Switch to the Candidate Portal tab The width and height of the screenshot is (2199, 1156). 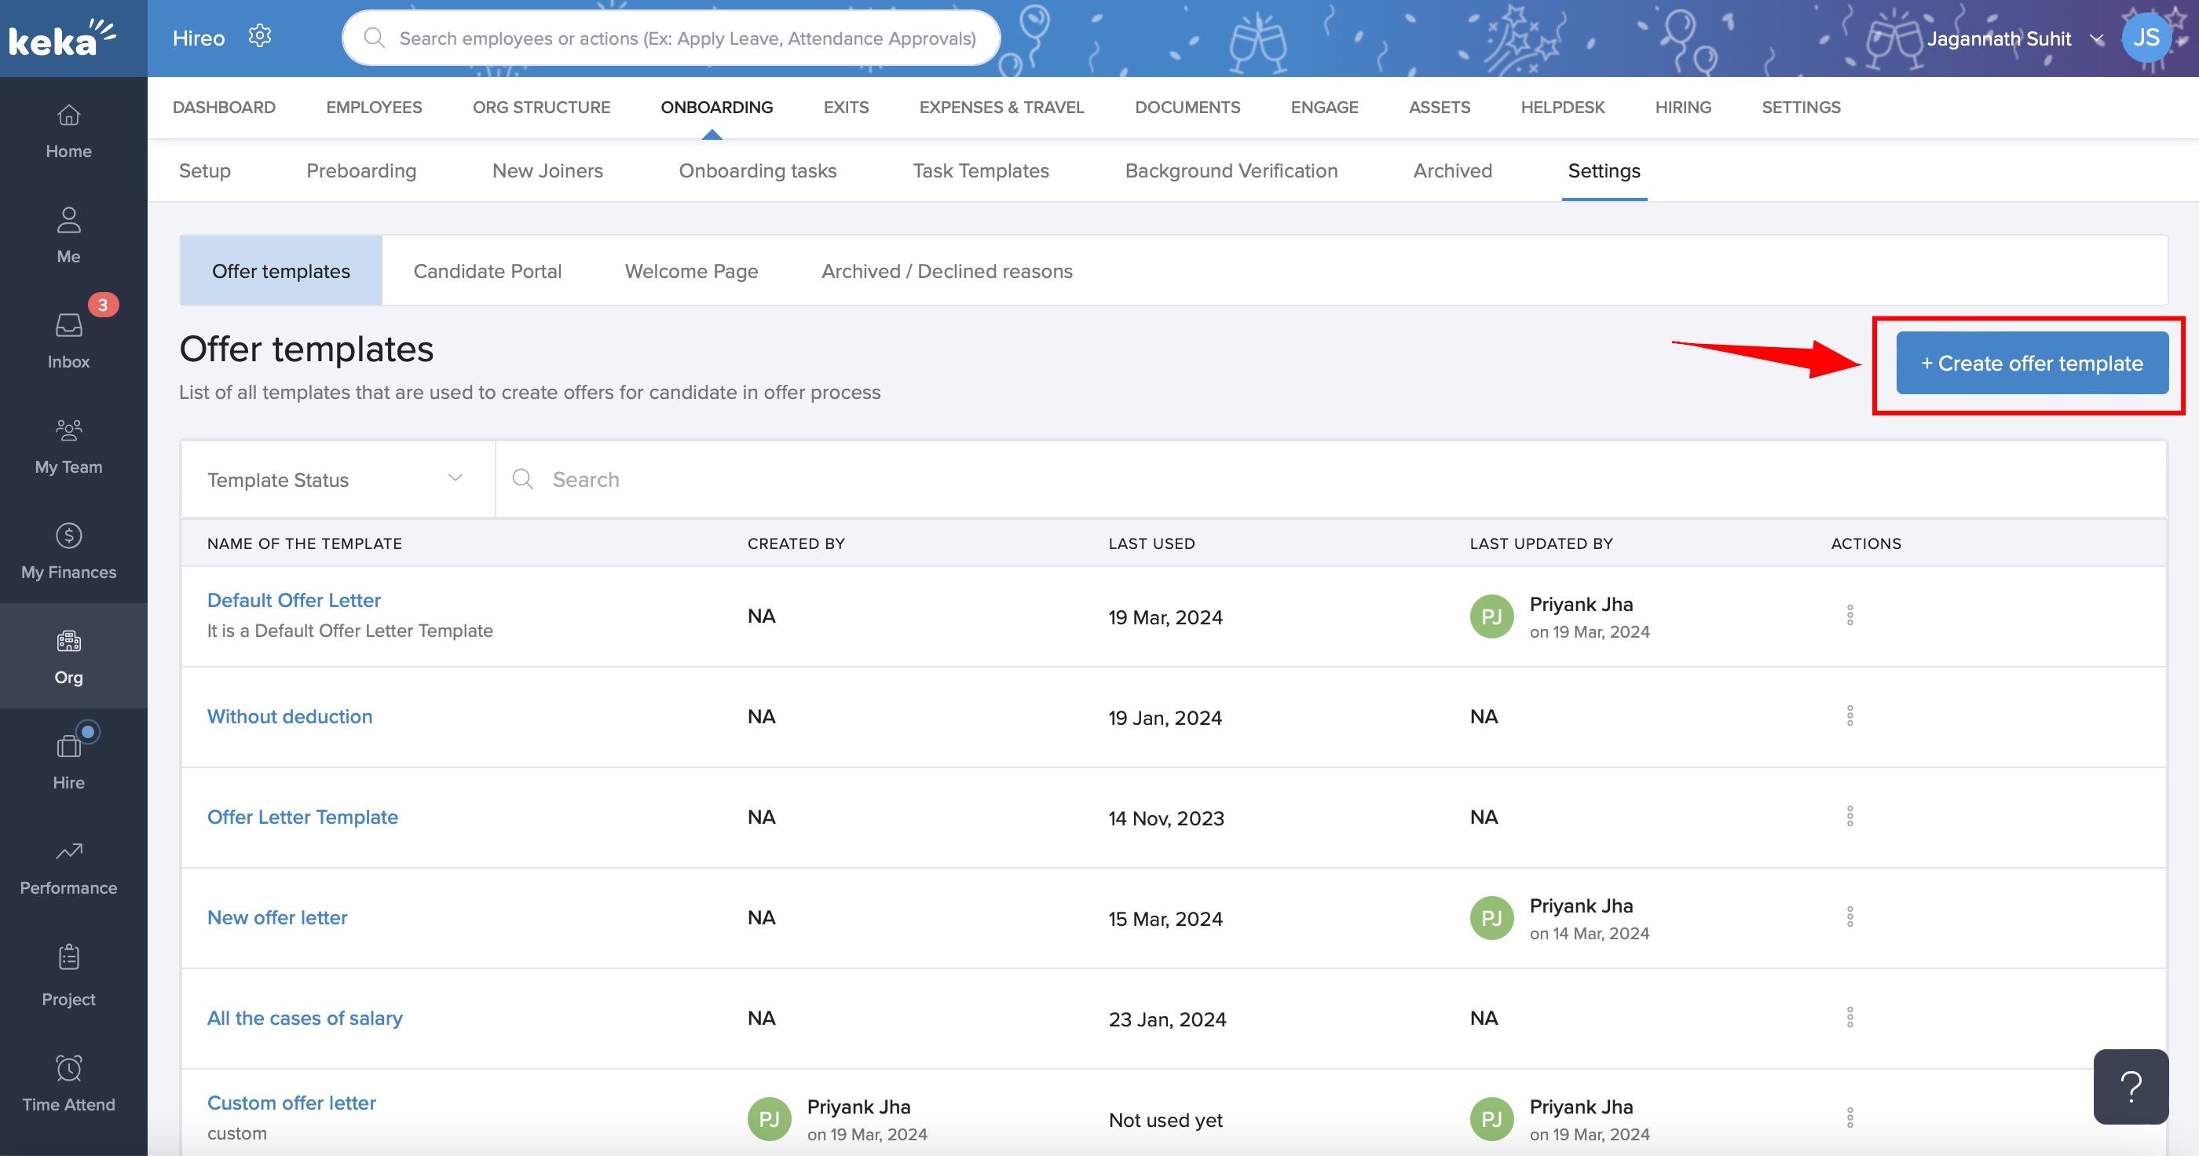coord(488,271)
